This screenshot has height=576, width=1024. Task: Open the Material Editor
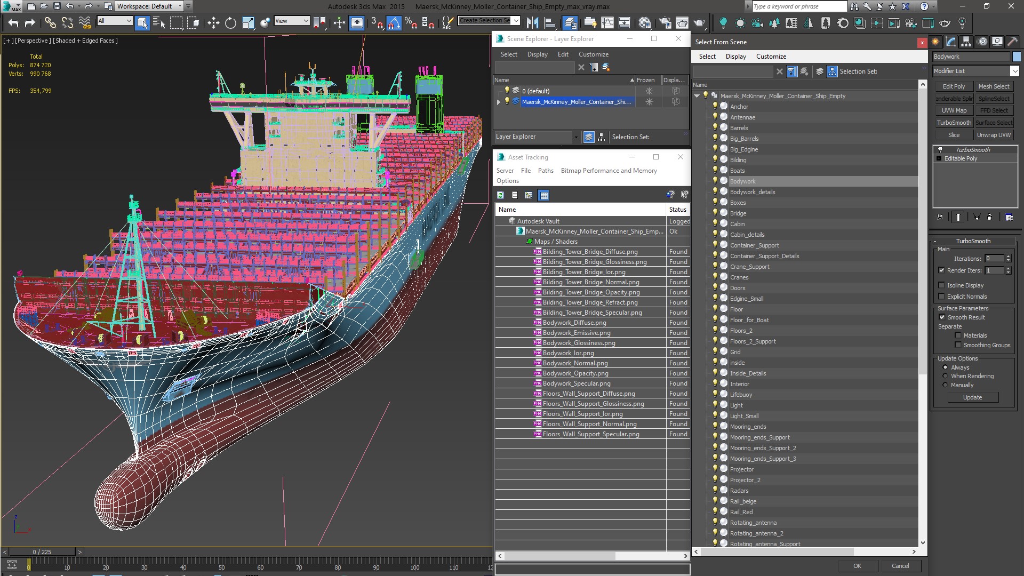pos(645,22)
